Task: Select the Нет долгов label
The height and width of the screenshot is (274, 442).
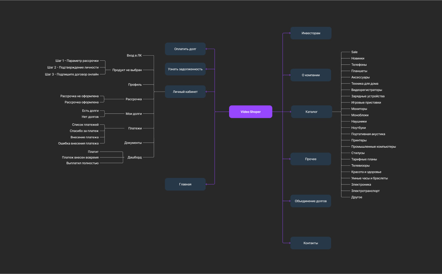Action: click(90, 117)
